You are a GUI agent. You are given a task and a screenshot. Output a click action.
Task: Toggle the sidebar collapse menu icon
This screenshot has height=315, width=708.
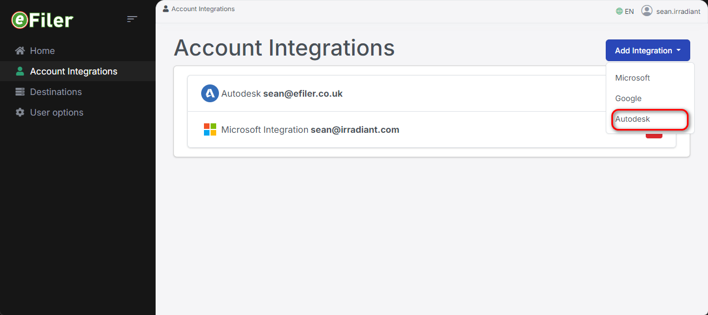pos(132,19)
